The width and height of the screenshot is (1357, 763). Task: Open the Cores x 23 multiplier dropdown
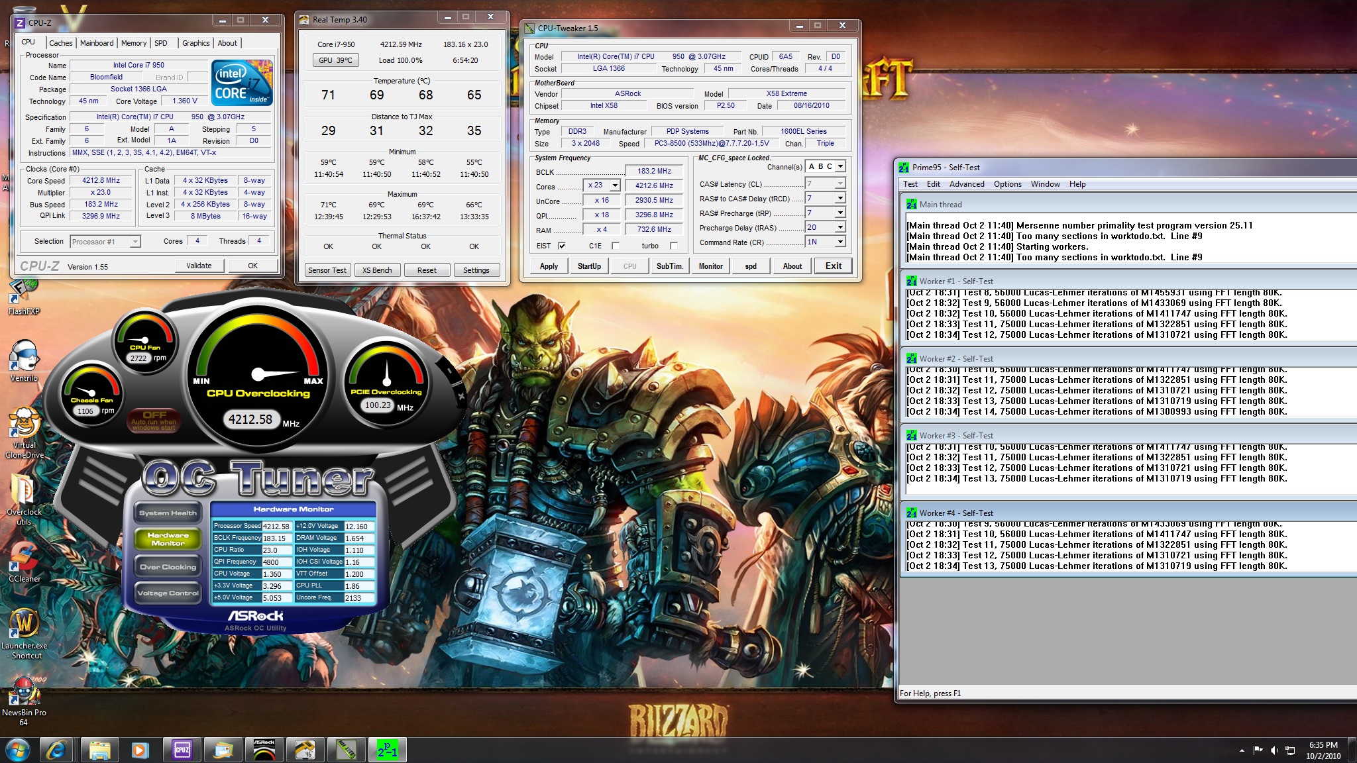click(615, 185)
